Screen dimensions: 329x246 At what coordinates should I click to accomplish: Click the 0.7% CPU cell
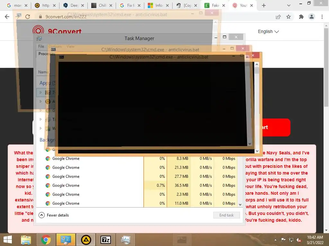pyautogui.click(x=155, y=185)
